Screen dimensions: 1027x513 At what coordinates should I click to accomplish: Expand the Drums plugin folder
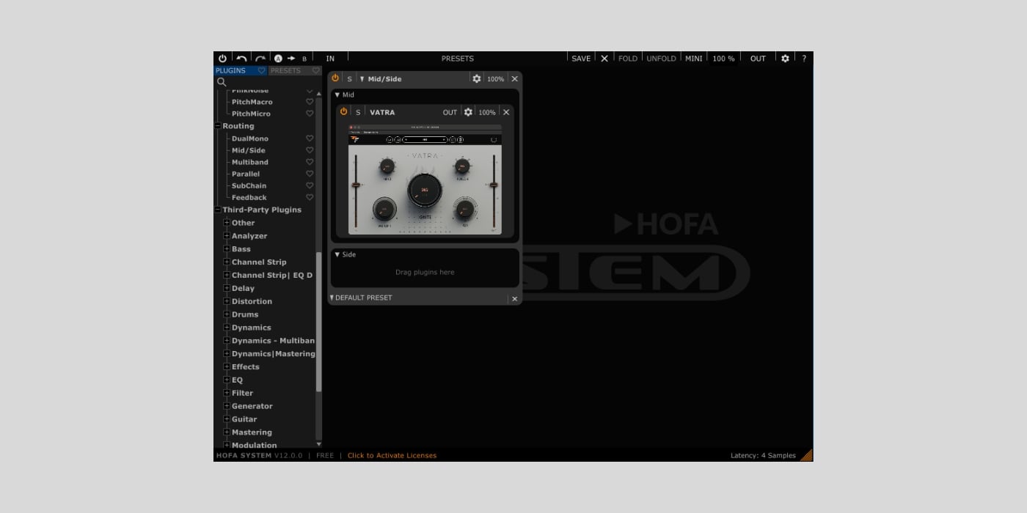click(227, 314)
